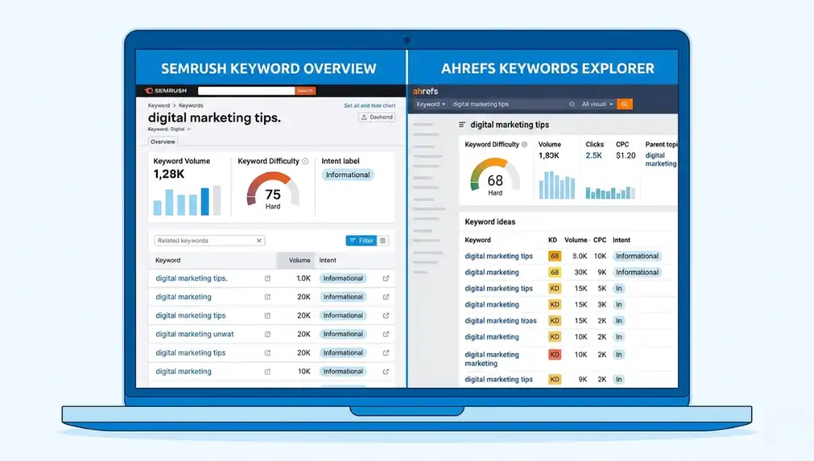Click the orange magnifier search icon in Ahrefs

coord(625,104)
